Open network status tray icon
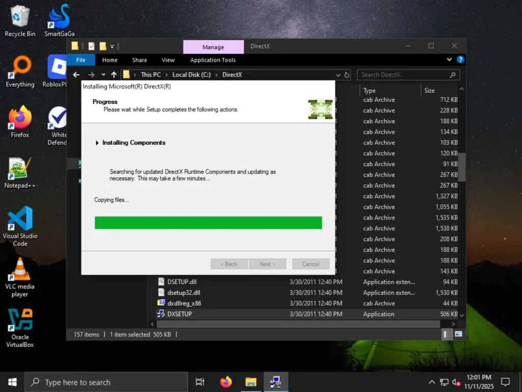Screen dimensions: 522x392 [x=444, y=382]
